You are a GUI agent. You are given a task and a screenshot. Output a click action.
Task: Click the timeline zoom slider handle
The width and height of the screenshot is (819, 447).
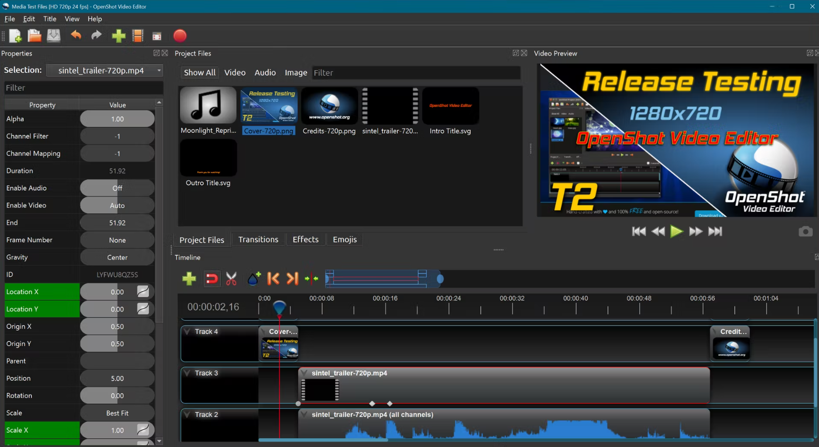pos(440,279)
